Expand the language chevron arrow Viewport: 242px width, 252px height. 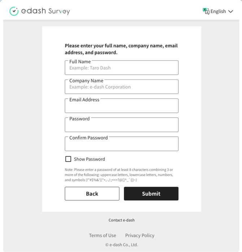pyautogui.click(x=231, y=12)
